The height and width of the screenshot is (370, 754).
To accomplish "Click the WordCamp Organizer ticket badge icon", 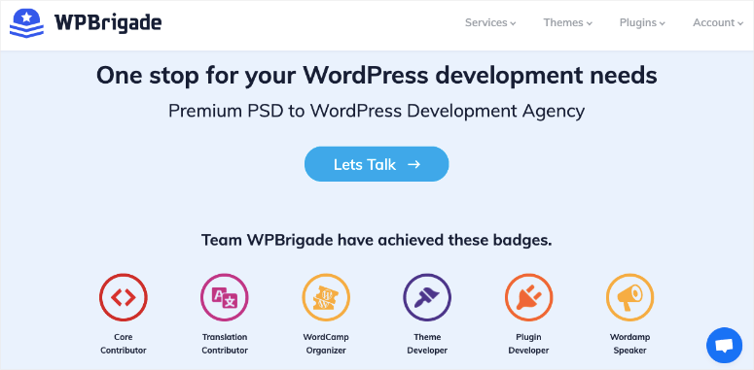I will (326, 297).
